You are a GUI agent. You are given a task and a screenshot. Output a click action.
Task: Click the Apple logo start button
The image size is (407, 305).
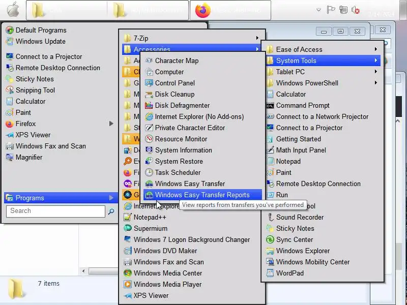pyautogui.click(x=13, y=10)
